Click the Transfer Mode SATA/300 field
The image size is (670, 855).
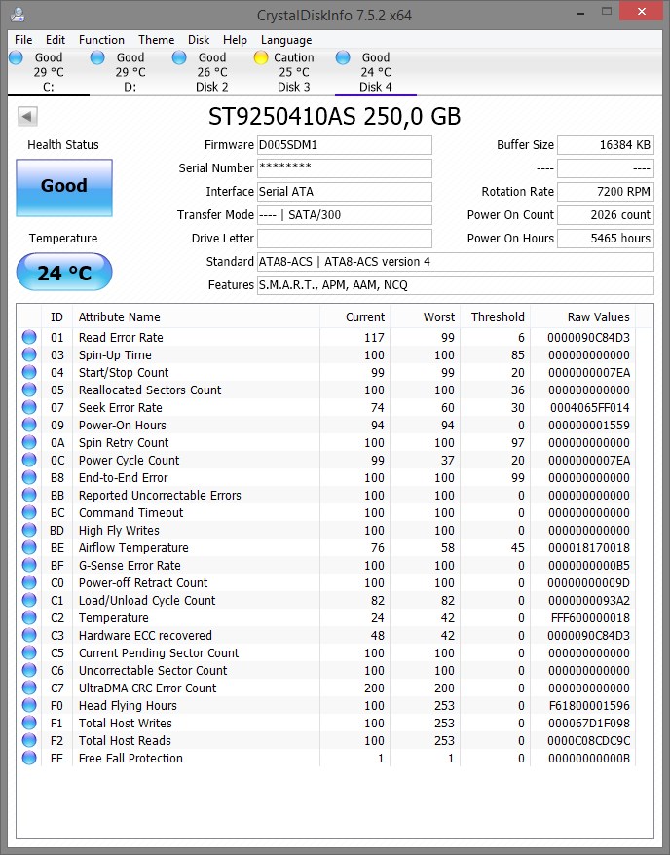tap(345, 215)
